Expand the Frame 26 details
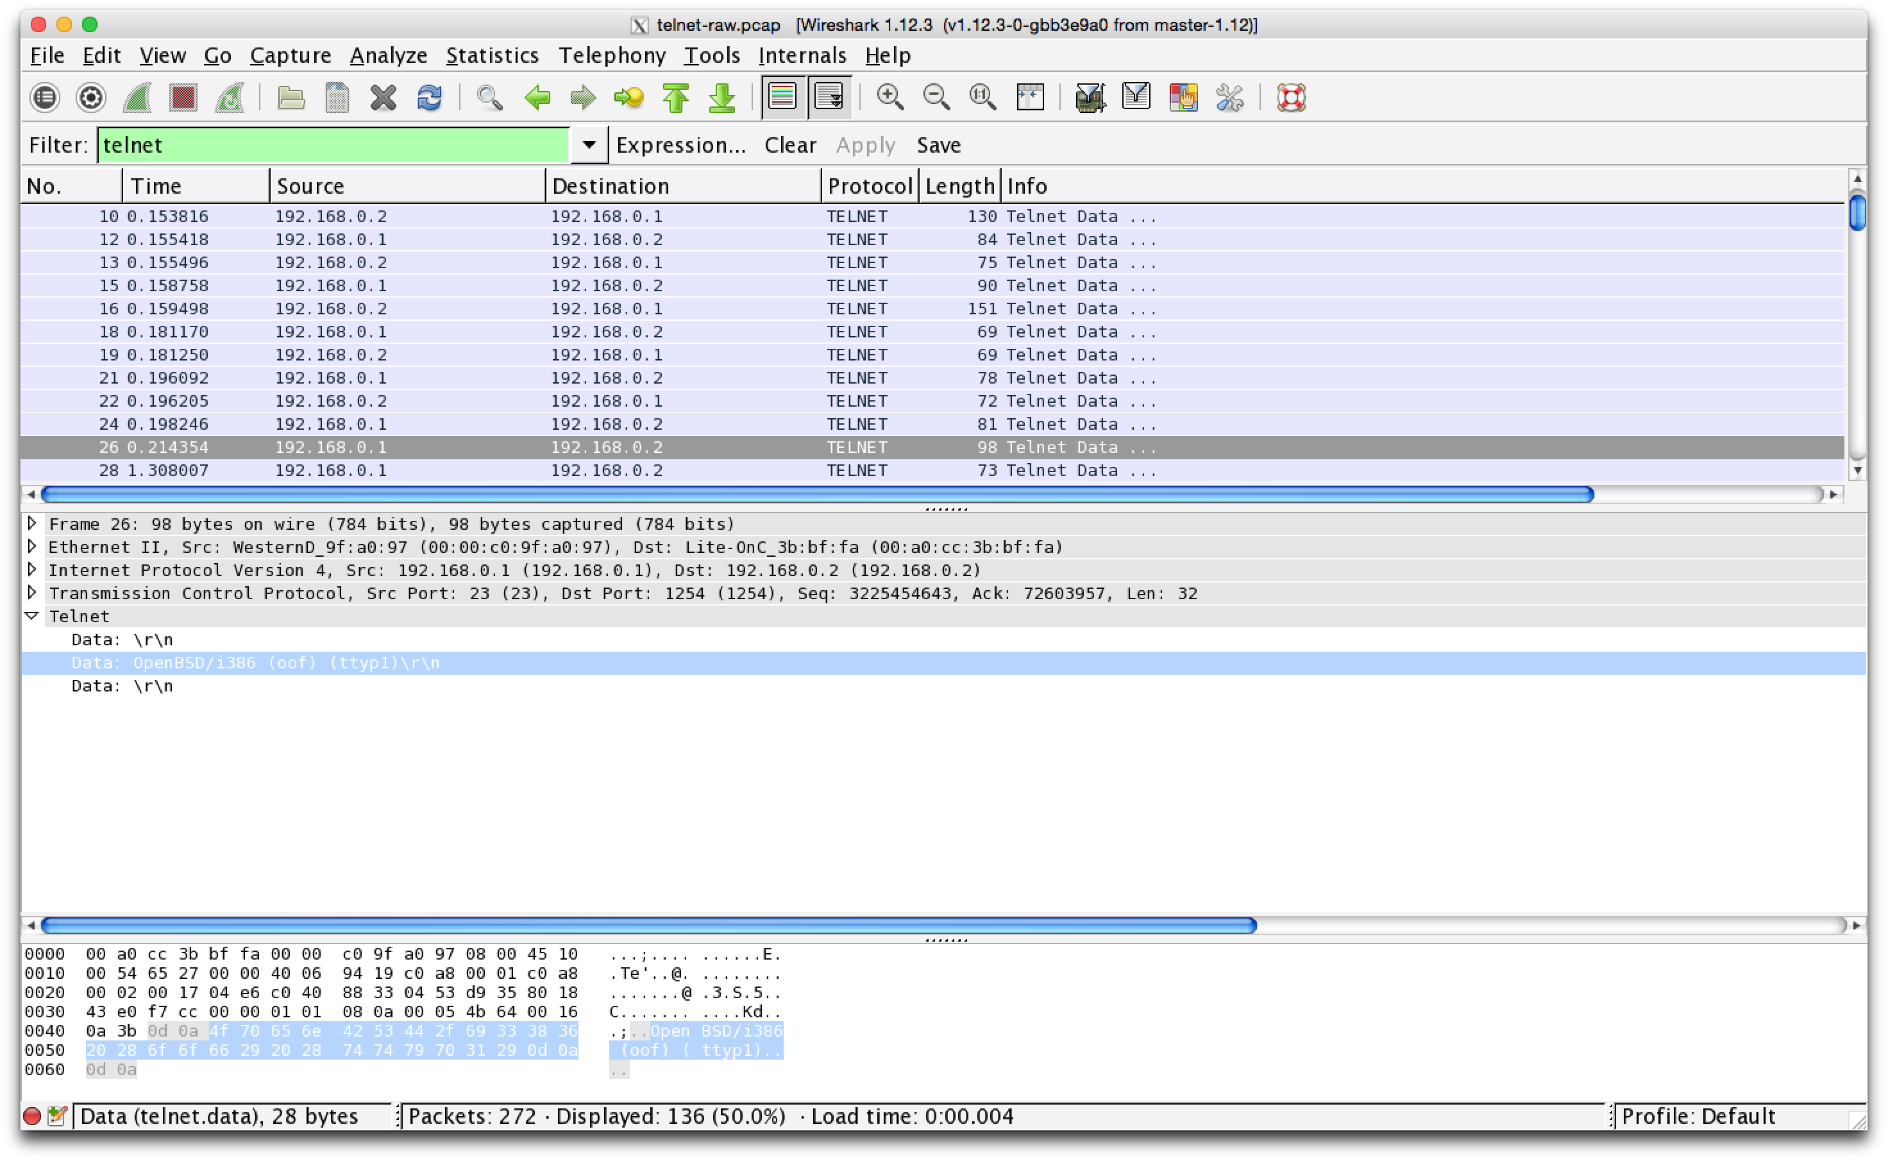The height and width of the screenshot is (1161, 1888). [x=32, y=523]
